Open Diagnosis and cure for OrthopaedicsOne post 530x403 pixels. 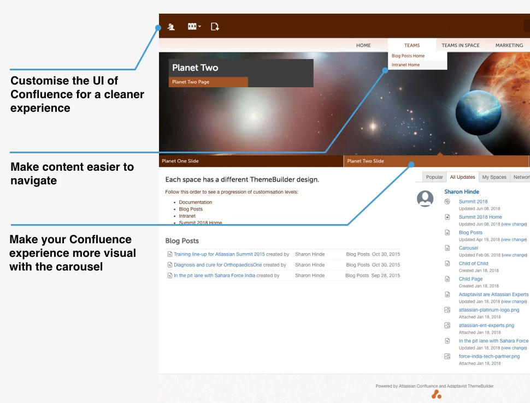click(217, 265)
